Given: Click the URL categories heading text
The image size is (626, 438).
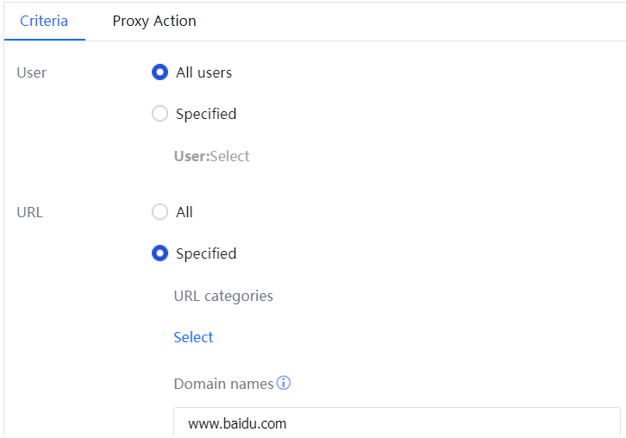Looking at the screenshot, I should 223,296.
